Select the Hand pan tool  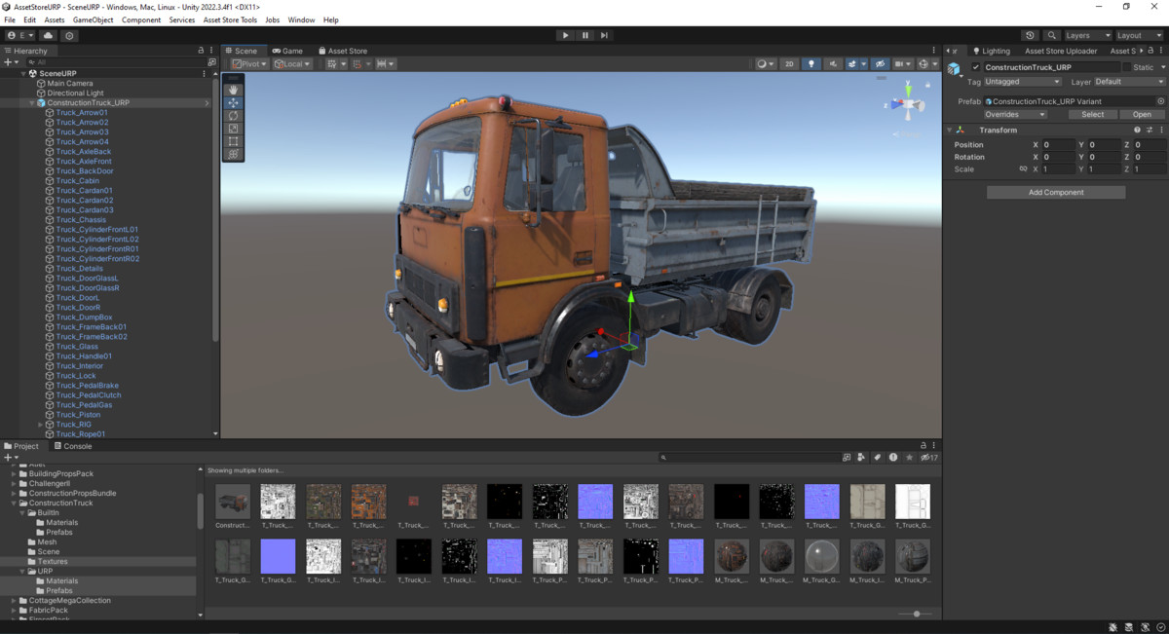233,91
